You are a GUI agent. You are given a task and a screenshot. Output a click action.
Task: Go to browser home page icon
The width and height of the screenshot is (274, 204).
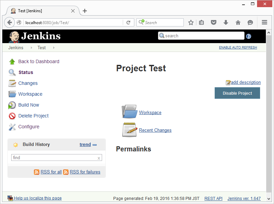[238, 22]
